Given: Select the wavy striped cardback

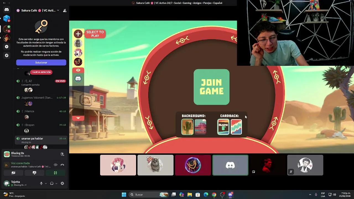Looking at the screenshot, I should click(x=236, y=127).
